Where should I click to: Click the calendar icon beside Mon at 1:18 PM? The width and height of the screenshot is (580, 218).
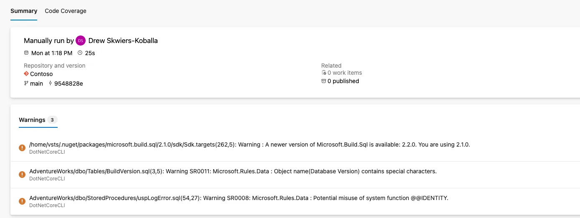pyautogui.click(x=26, y=53)
